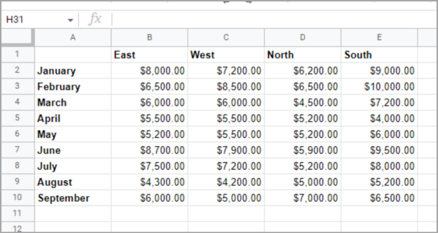Click the East header cell
Image resolution: width=438 pixels, height=233 pixels.
click(x=150, y=54)
